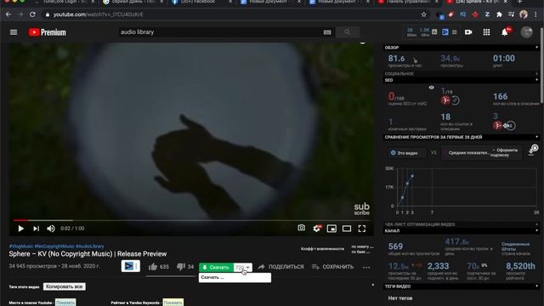
Task: Open Chrome three-dot menu
Action: [x=536, y=14]
